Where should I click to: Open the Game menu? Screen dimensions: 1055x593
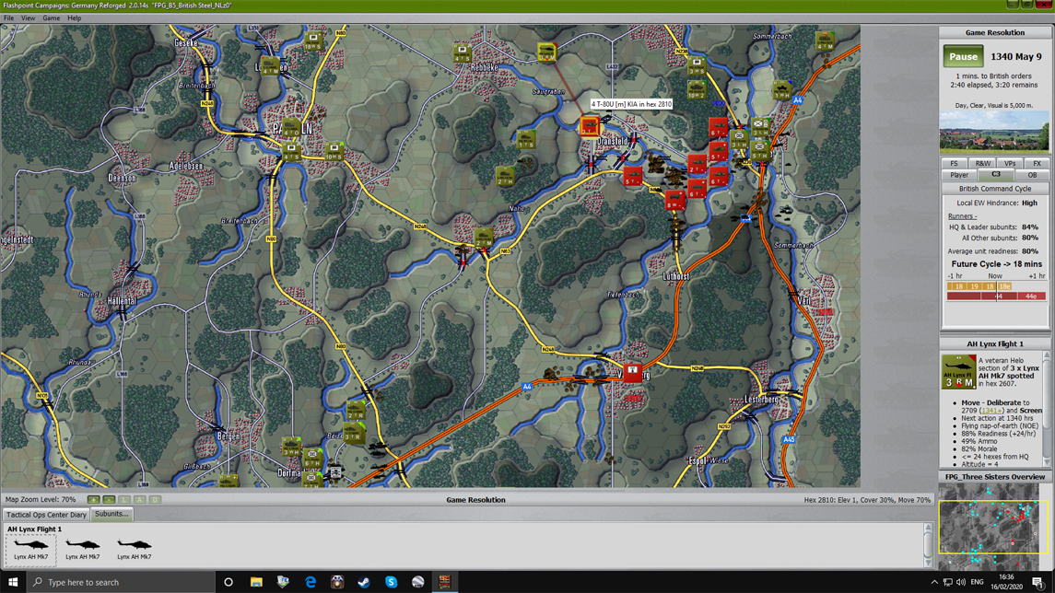tap(51, 18)
